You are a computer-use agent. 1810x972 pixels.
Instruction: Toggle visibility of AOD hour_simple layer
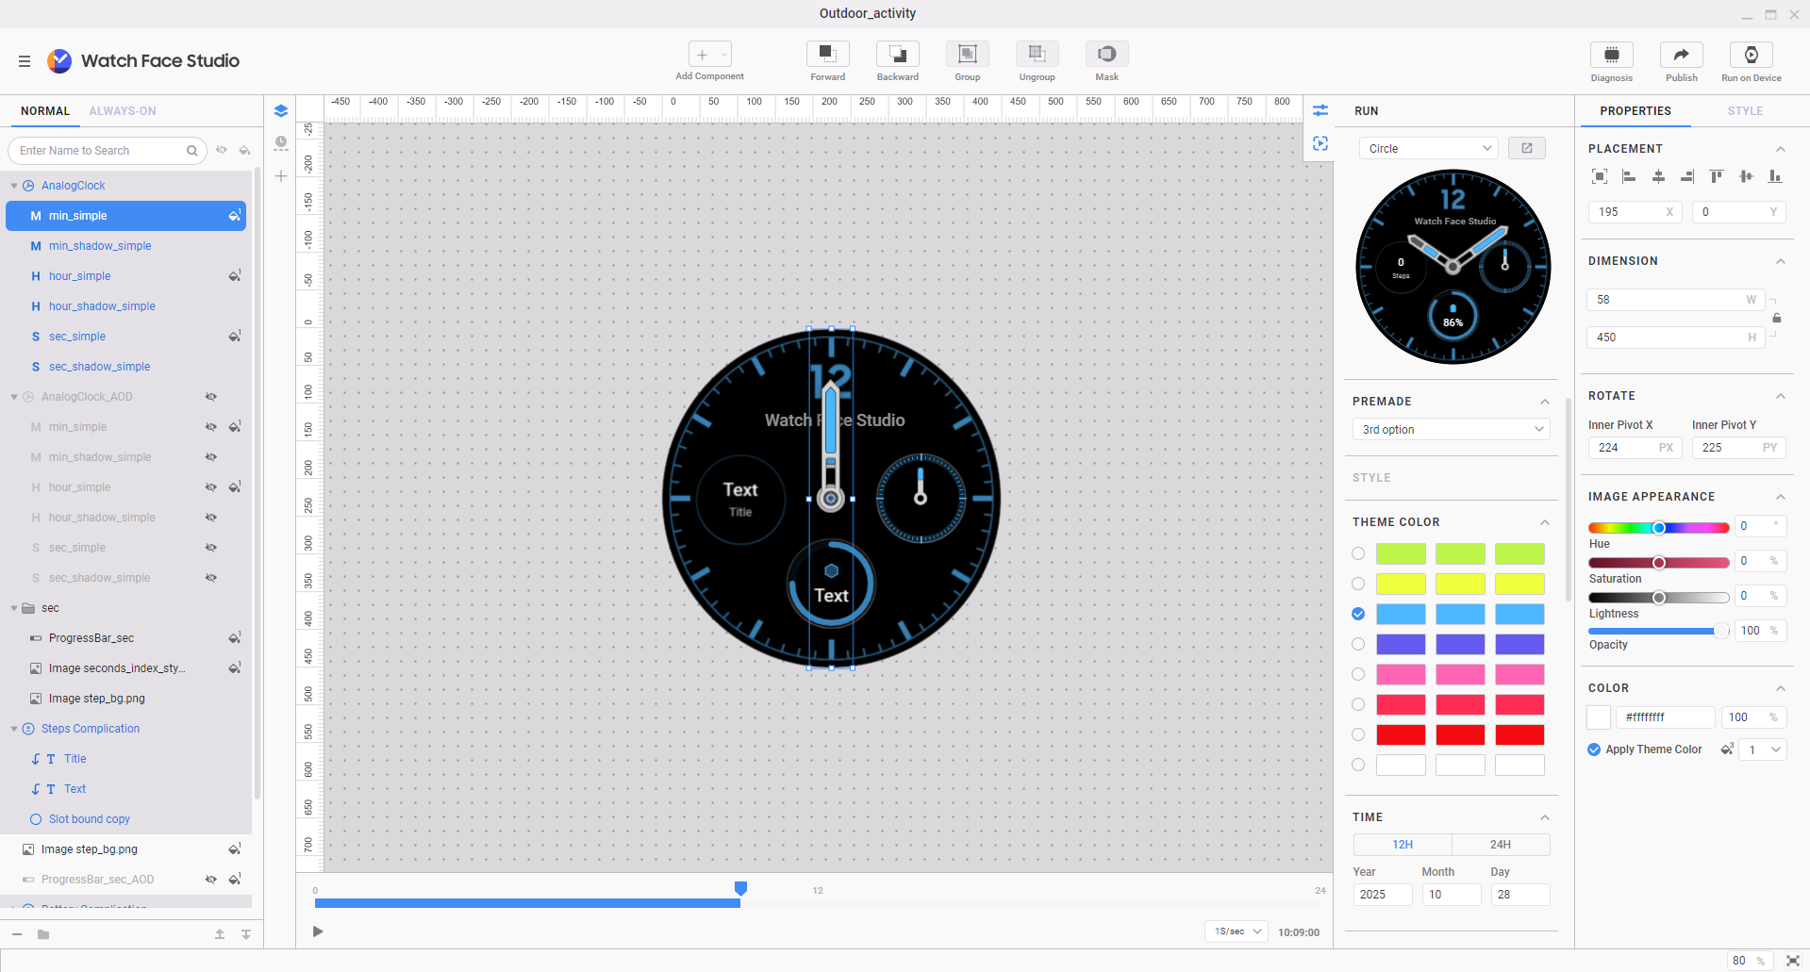(x=211, y=487)
